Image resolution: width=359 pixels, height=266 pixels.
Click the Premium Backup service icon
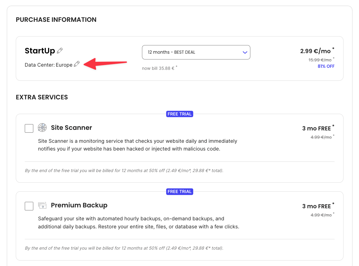[x=42, y=205]
